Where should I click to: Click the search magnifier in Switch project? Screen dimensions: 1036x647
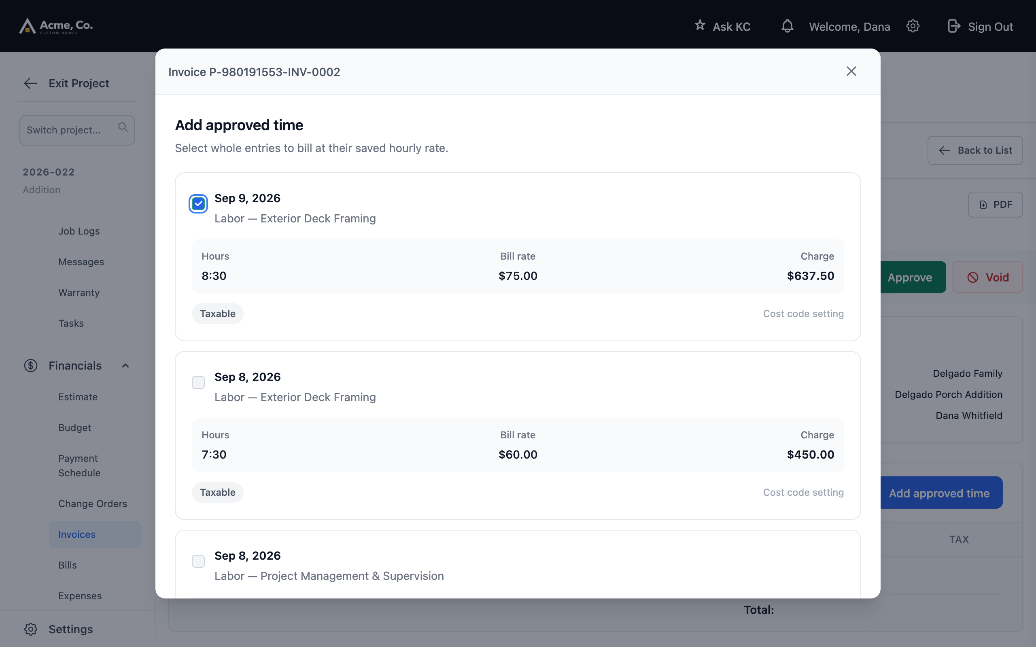(x=123, y=127)
